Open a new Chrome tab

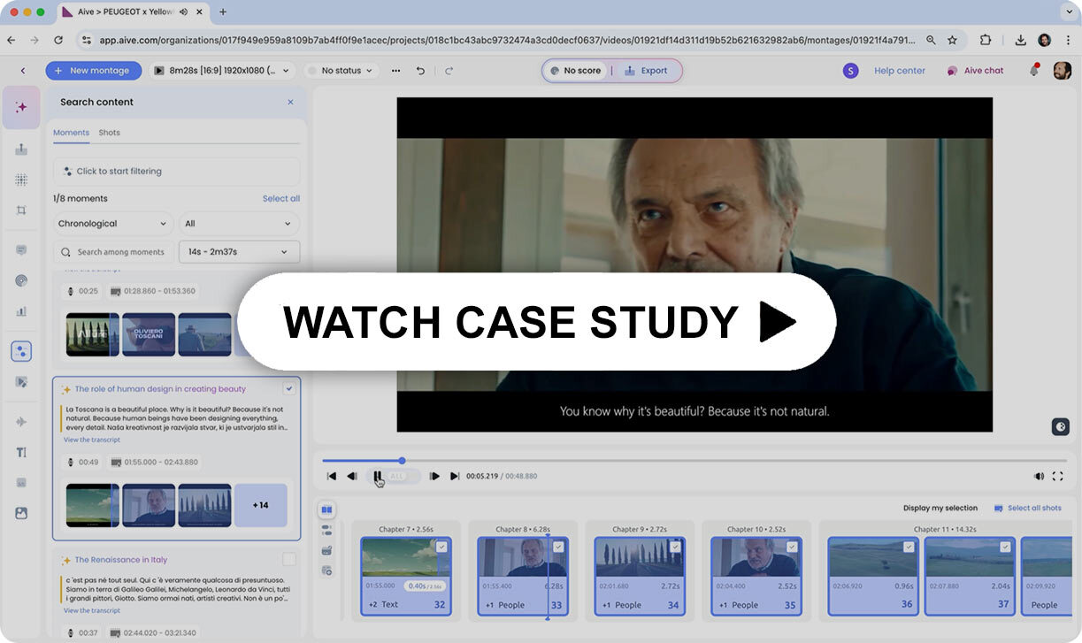point(223,12)
